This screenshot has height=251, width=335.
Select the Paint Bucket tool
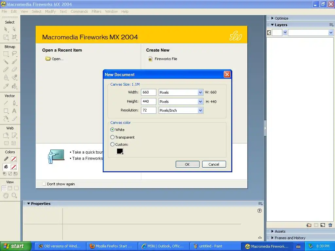(x=14, y=86)
